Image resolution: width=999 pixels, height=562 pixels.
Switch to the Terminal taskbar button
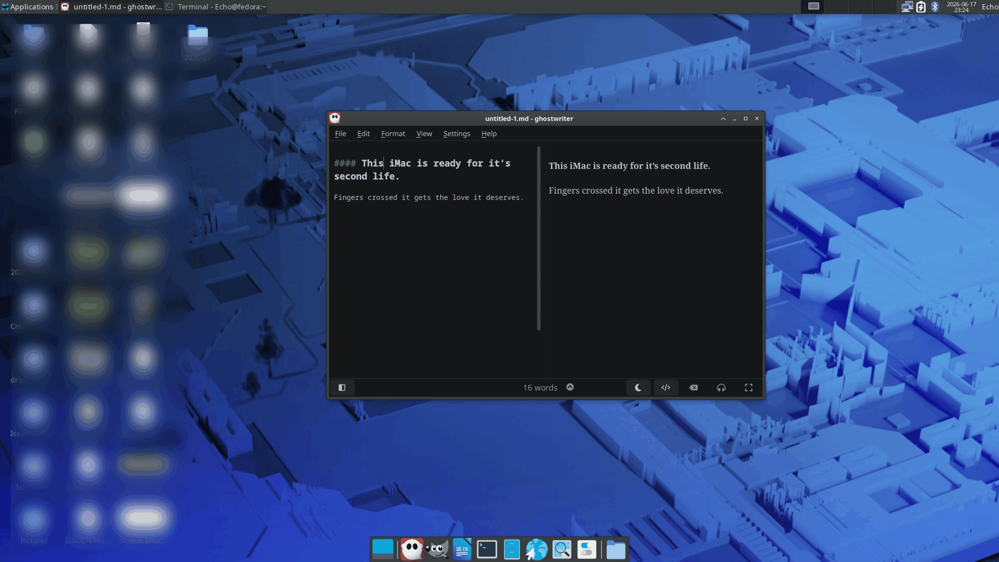point(216,7)
